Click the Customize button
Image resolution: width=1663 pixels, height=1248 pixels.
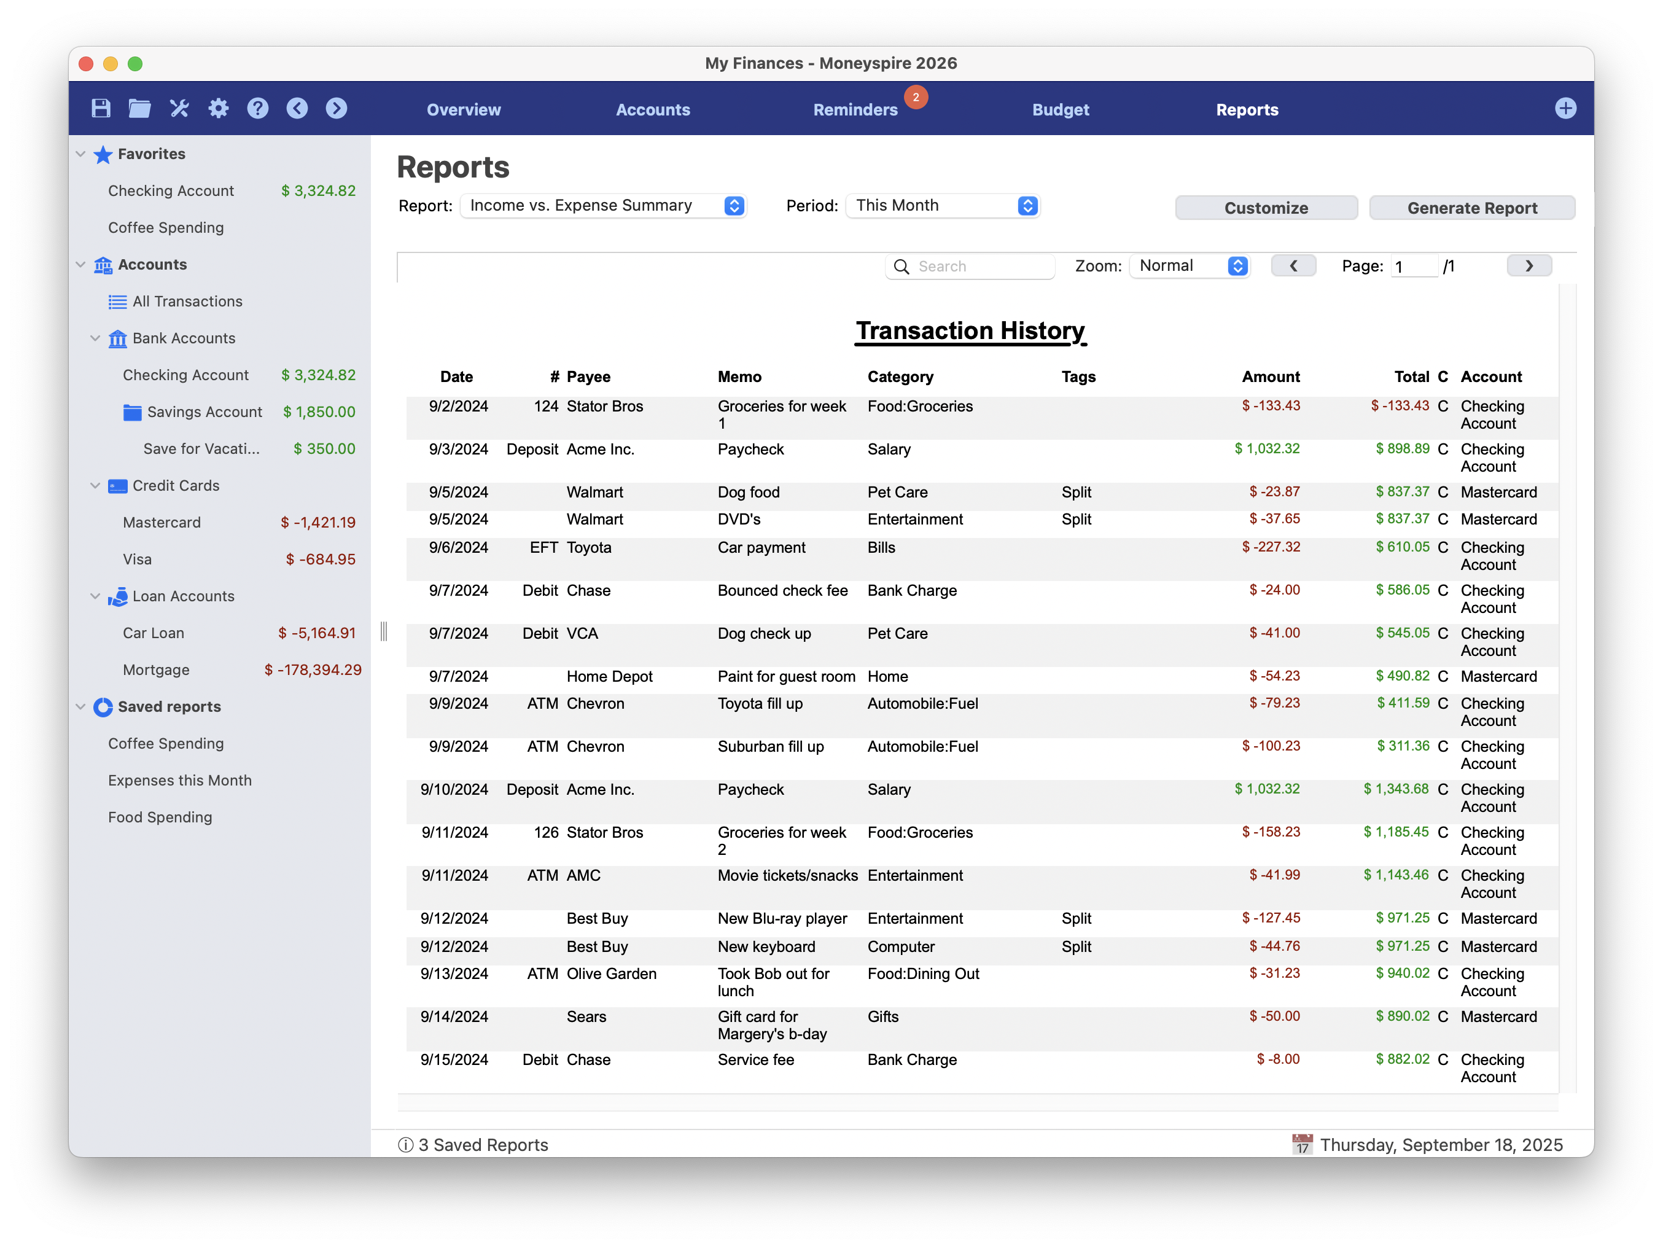pos(1265,208)
